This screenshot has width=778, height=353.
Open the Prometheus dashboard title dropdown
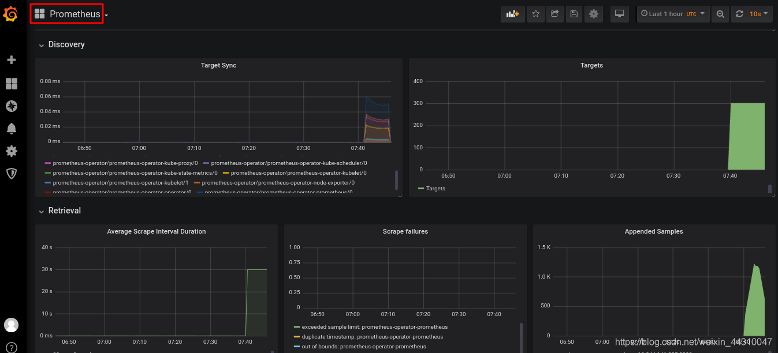(71, 14)
